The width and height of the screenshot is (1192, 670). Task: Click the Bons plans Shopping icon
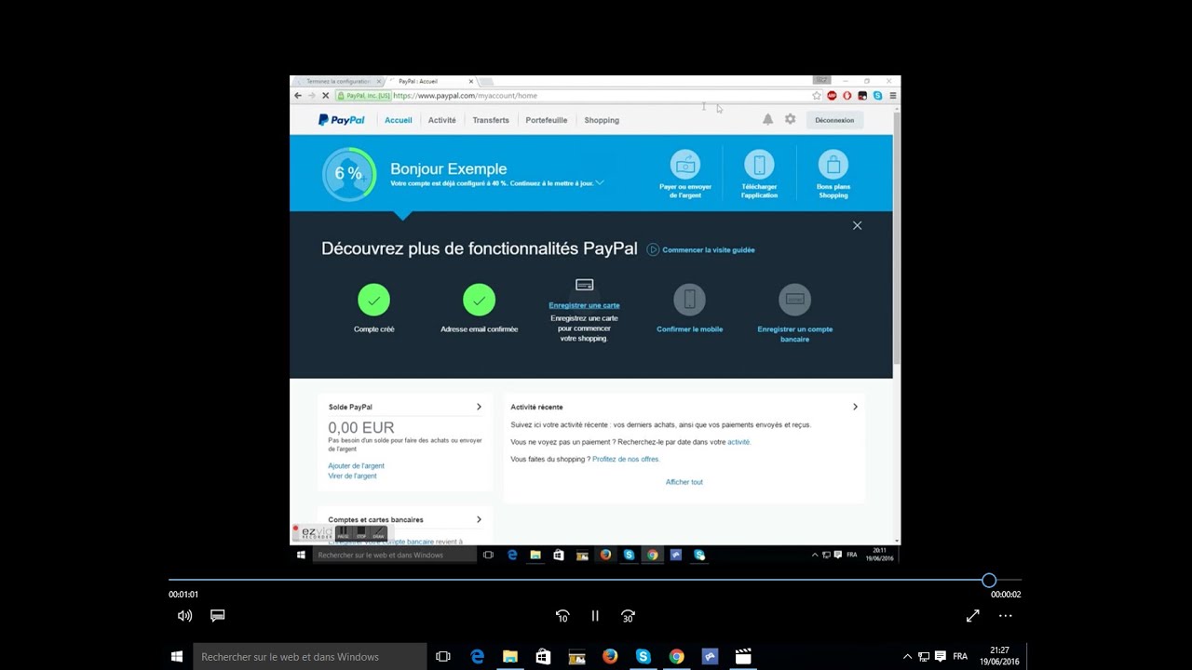tap(833, 165)
